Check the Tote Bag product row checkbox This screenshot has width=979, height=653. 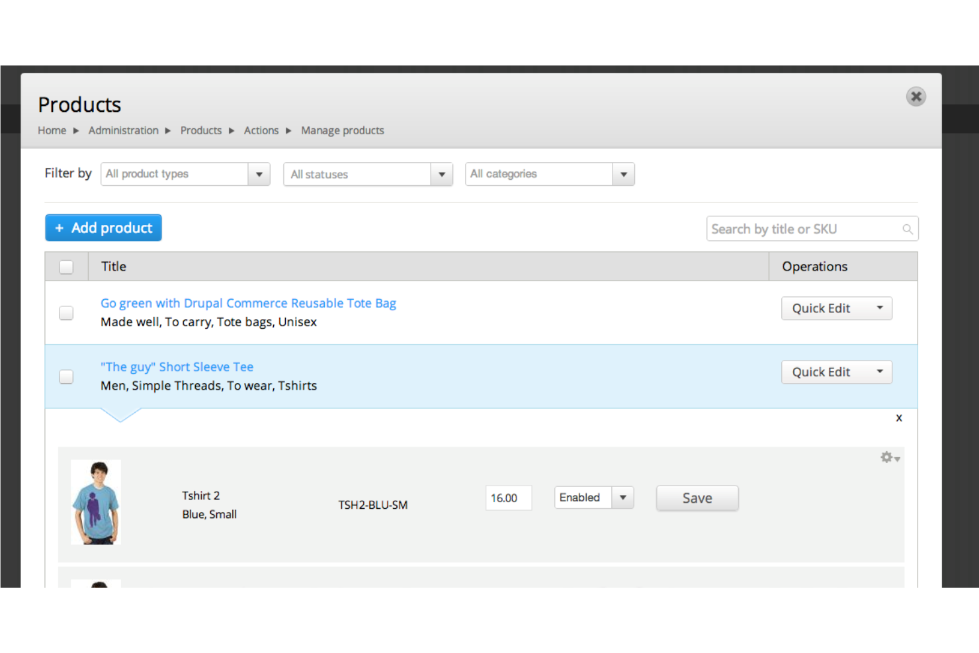pyautogui.click(x=66, y=312)
